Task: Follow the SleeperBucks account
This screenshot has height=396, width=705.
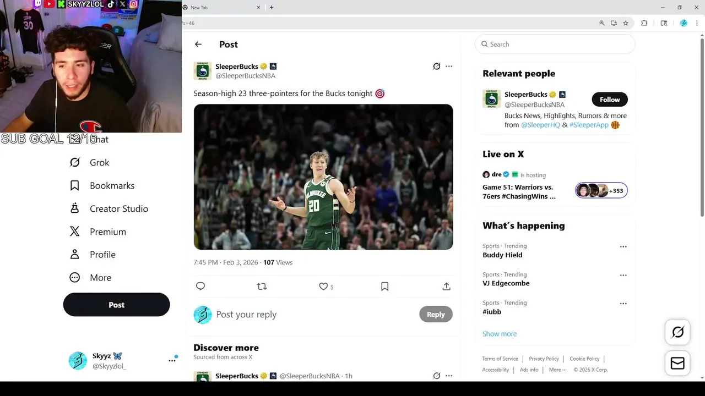Action: coord(610,100)
